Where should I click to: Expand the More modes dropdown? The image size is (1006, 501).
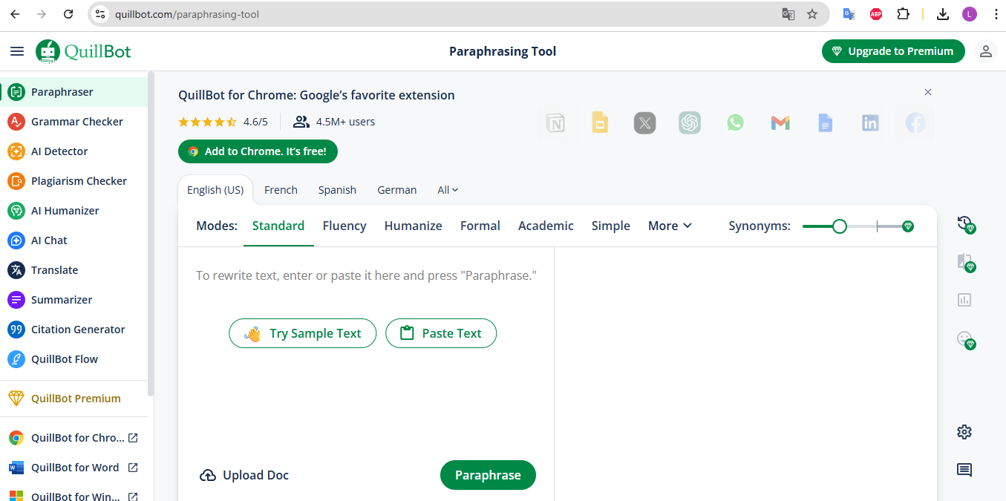(670, 226)
